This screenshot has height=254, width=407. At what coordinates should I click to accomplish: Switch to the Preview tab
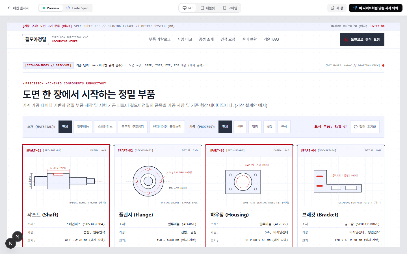[51, 8]
